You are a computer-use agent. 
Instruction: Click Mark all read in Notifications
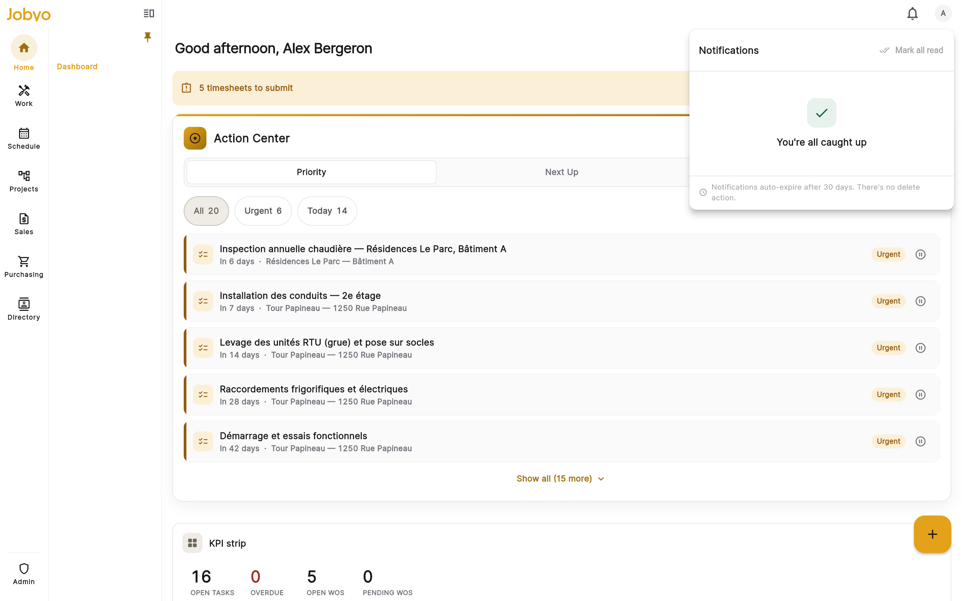(911, 50)
